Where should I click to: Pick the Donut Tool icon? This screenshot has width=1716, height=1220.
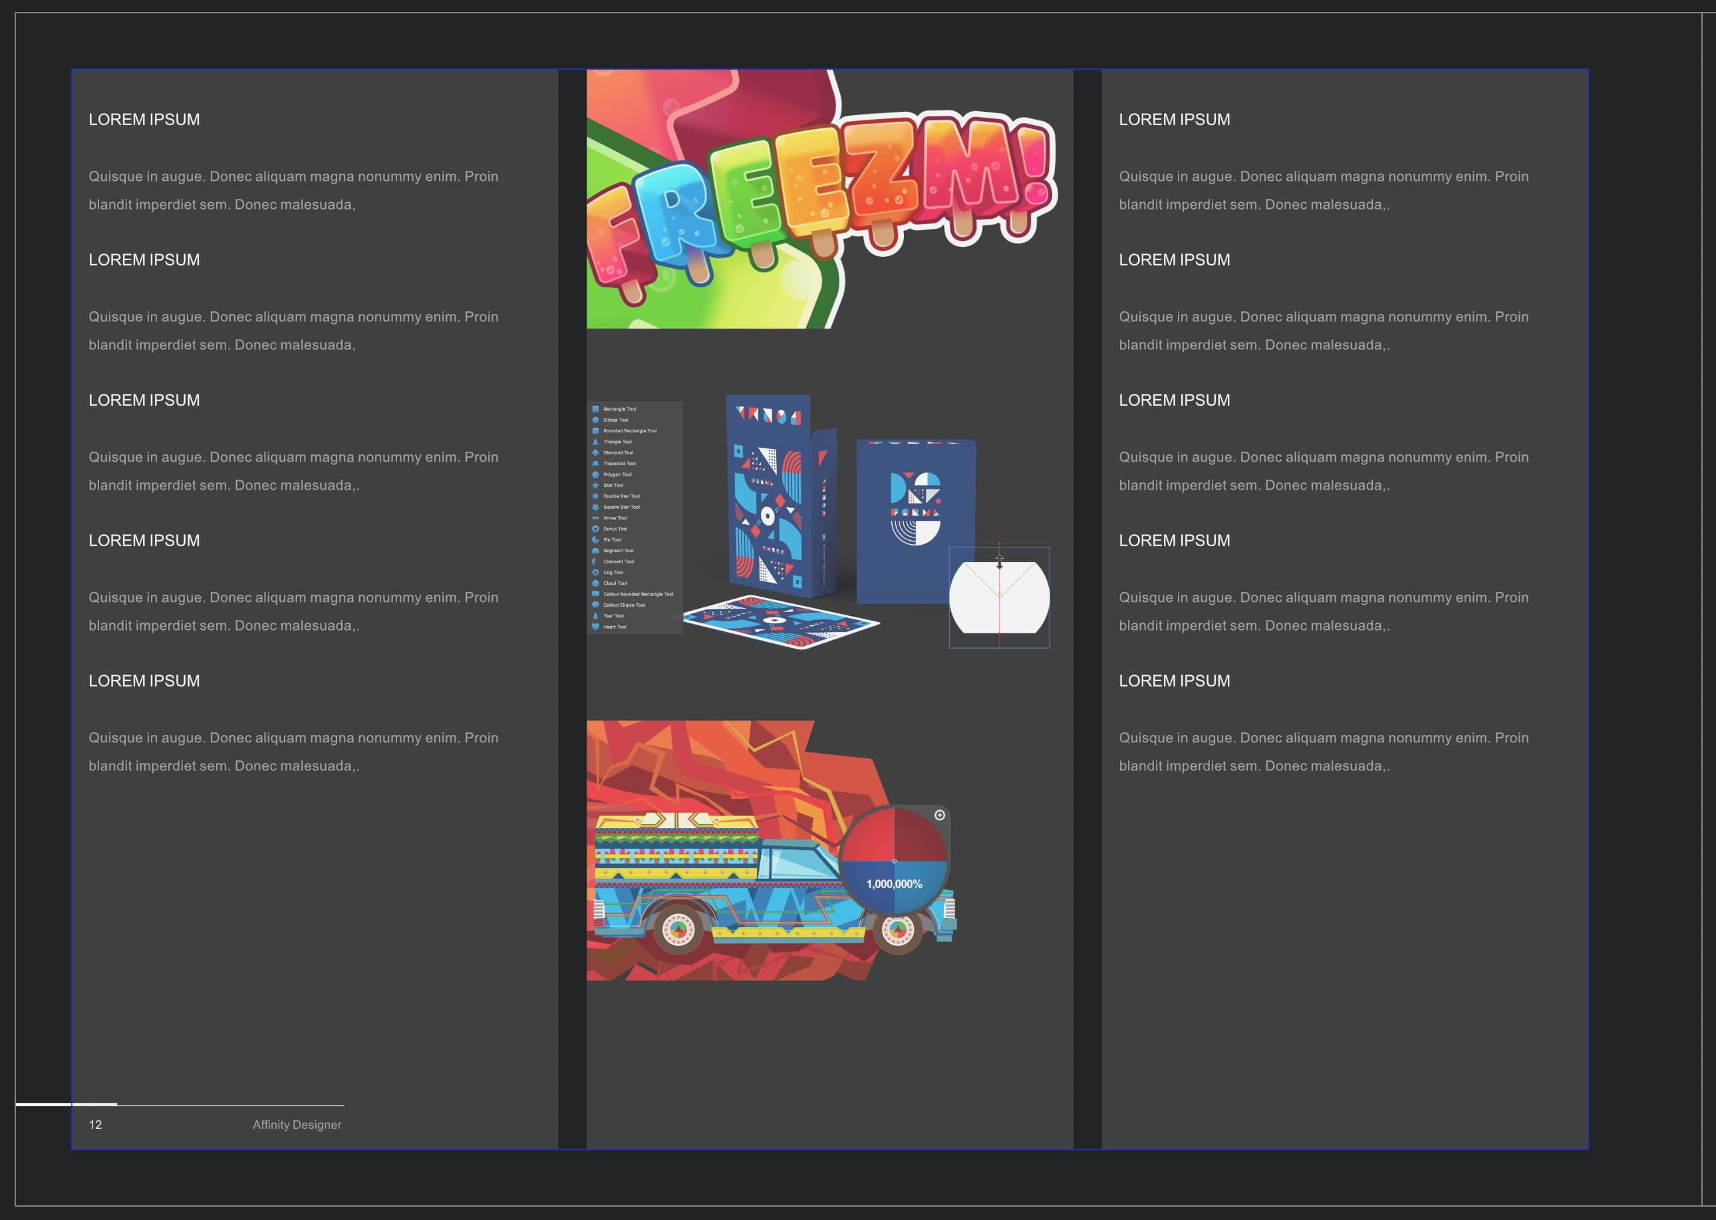(x=595, y=529)
